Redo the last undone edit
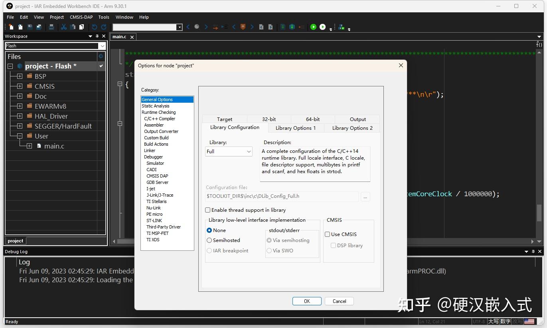 click(x=104, y=27)
